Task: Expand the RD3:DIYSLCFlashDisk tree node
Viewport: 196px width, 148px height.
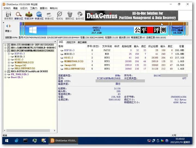Action: (x=5, y=71)
